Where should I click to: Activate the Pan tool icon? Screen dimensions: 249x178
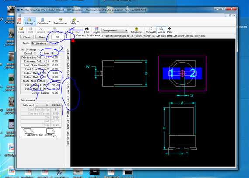click(169, 30)
